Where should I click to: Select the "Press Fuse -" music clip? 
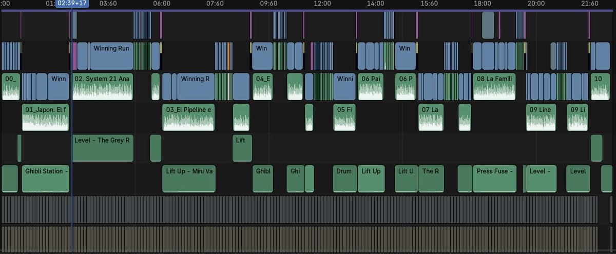pyautogui.click(x=494, y=179)
